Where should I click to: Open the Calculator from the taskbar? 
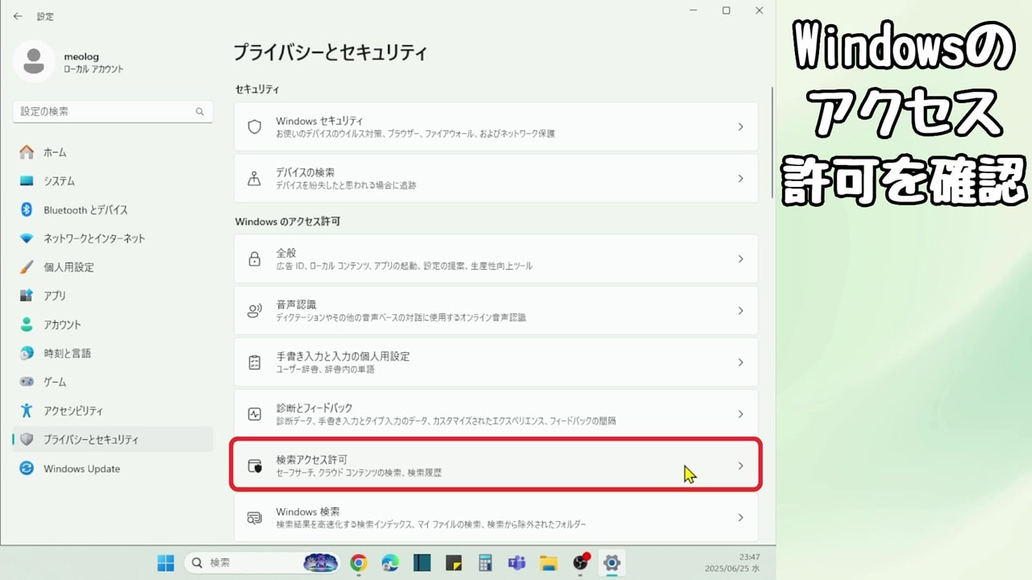coord(485,562)
